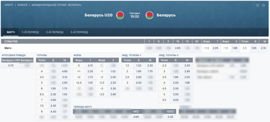Screen dimensions: 270x122
Task: Select Период-Матч П2П2 odds 2.20
Action: [170, 117]
